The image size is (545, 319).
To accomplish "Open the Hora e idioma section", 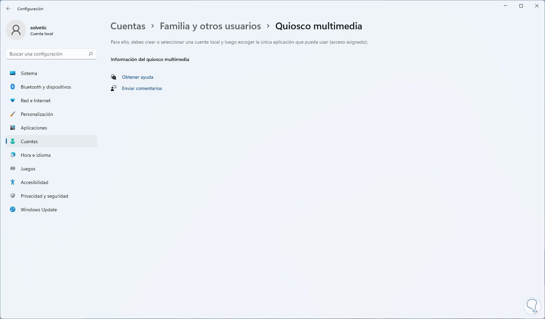I will click(x=35, y=155).
